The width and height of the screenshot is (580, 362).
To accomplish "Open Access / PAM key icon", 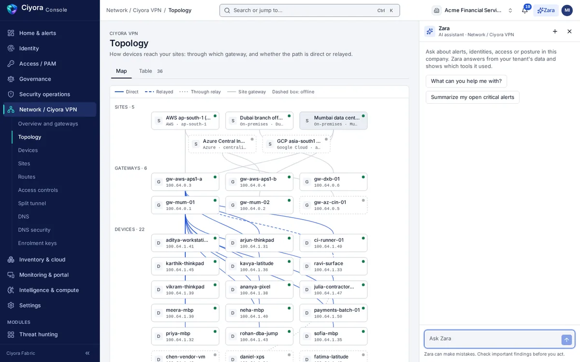I will tap(11, 64).
